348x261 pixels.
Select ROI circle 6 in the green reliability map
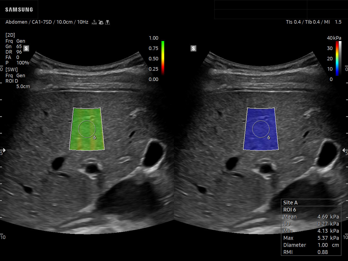87,129
